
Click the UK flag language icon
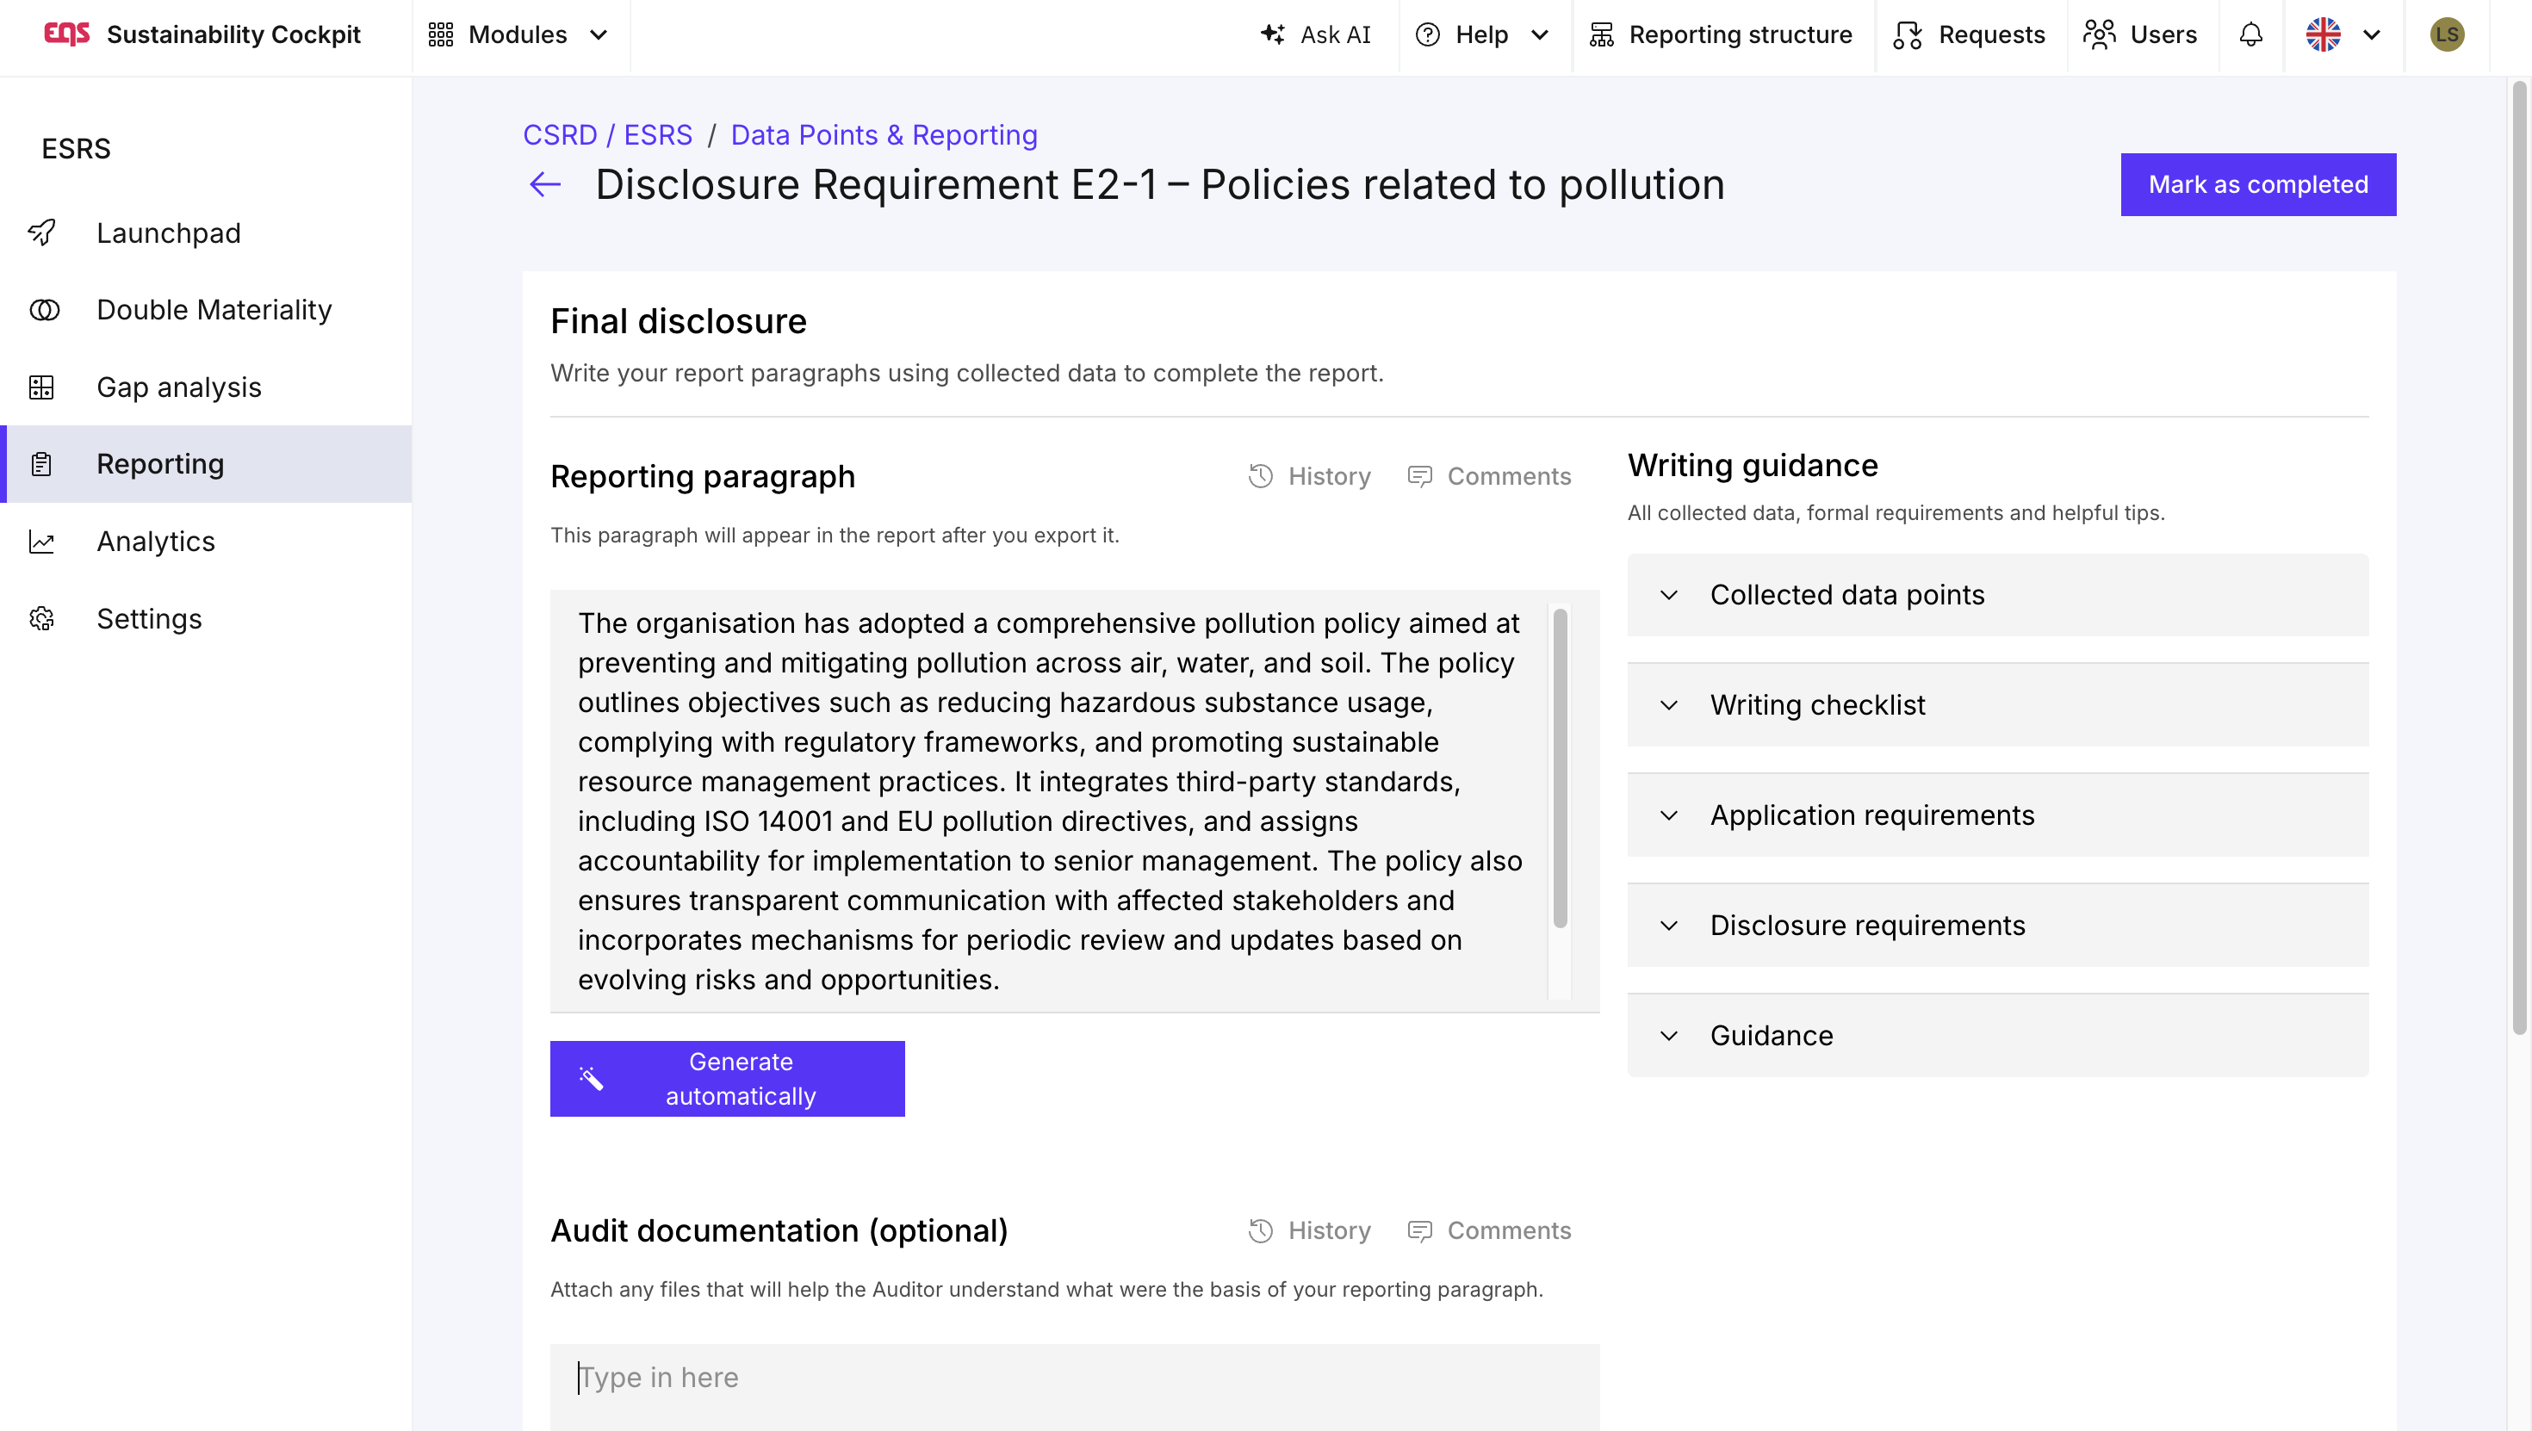click(2323, 34)
